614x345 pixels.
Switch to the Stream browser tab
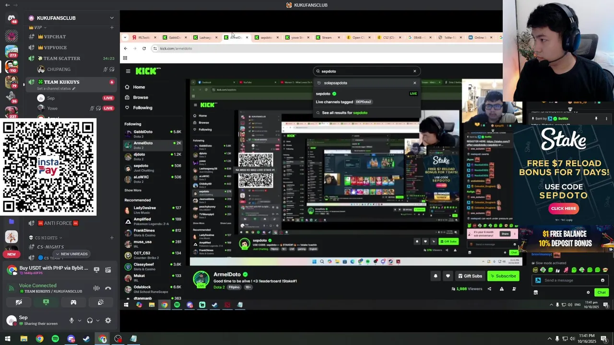pyautogui.click(x=327, y=37)
